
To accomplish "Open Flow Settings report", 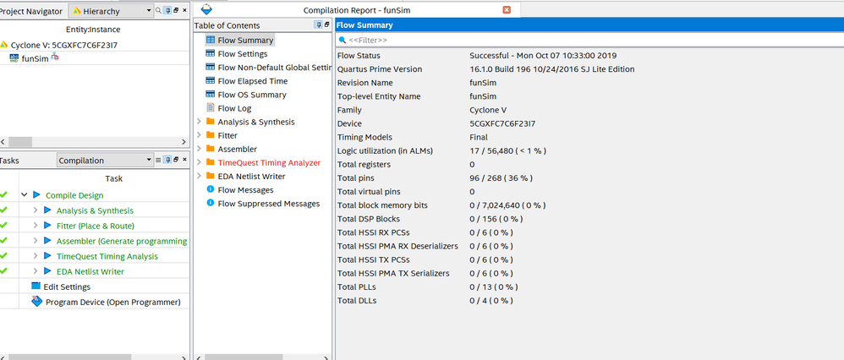I will [x=242, y=54].
